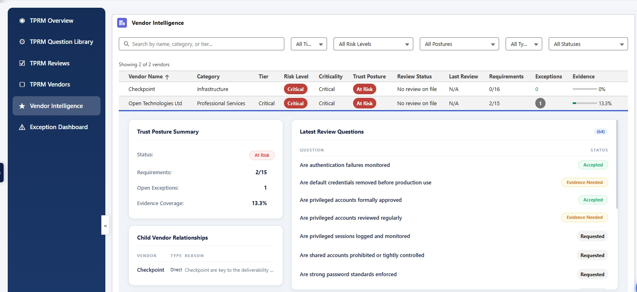Click the At Risk status pill for Checkpoint
Viewport: 637px width, 292px height.
pyautogui.click(x=364, y=89)
